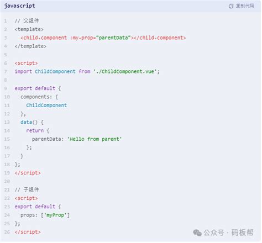The width and height of the screenshot is (262, 243).
Task: Click the return keyword on line 14
Action: [x=35, y=131]
